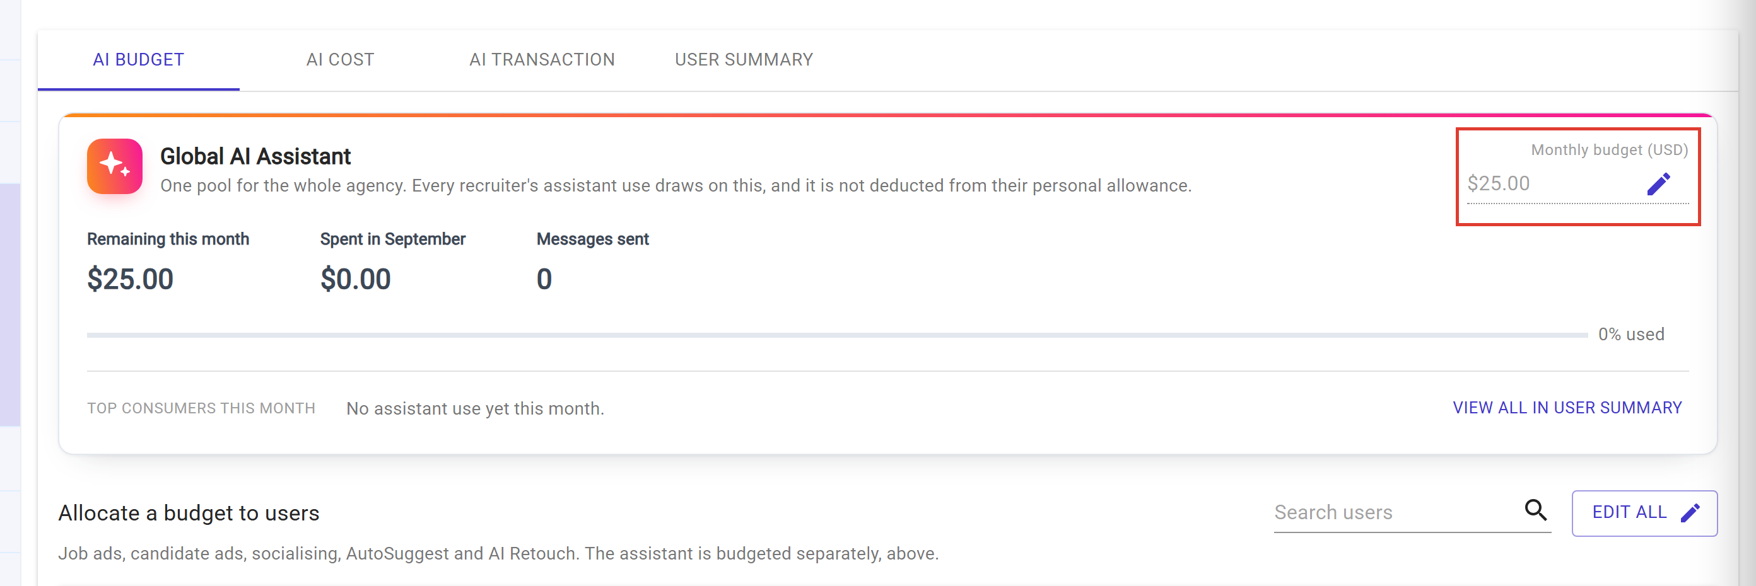1756x586 pixels.
Task: Click the monthly budget $25.00 field
Action: 1554,184
